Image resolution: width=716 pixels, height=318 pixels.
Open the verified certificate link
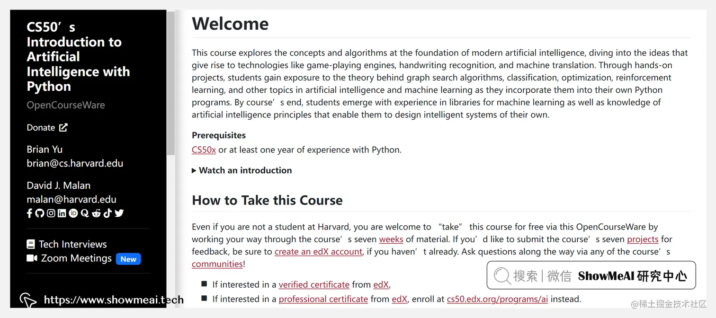(x=314, y=284)
